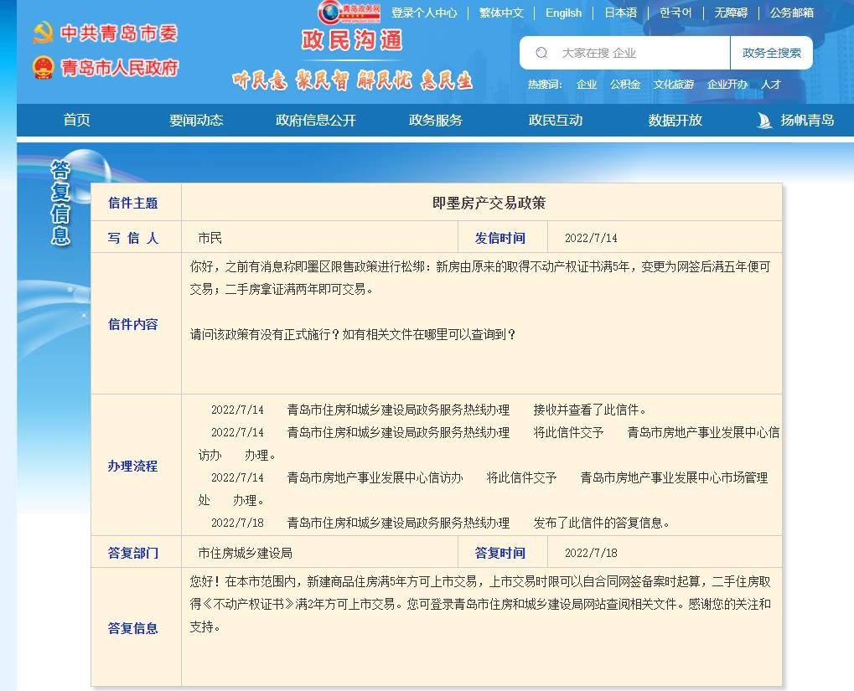This screenshot has width=854, height=691.
Task: Click the sailboat icon beside 扬帆青岛
Action: click(x=763, y=120)
